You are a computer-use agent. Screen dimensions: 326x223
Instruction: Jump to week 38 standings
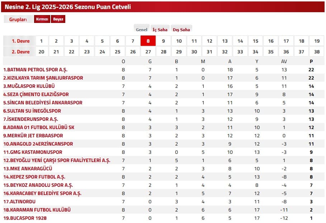[x=317, y=52]
